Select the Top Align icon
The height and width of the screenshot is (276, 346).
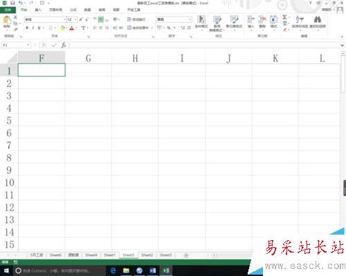point(95,19)
